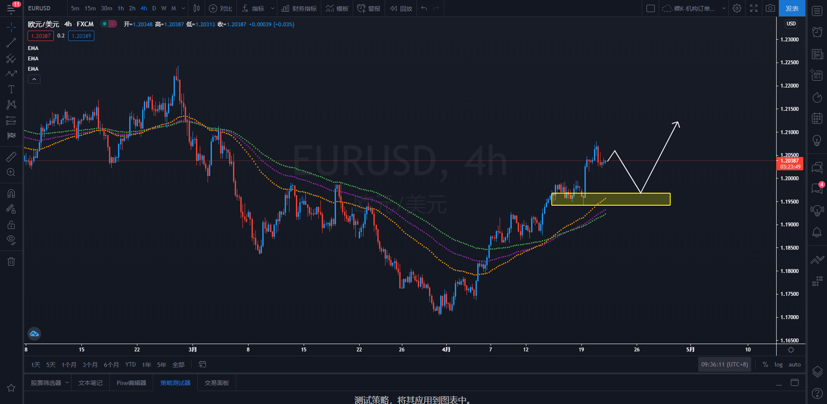Take a chart snapshot with camera icon
The image size is (827, 404).
pos(770,8)
